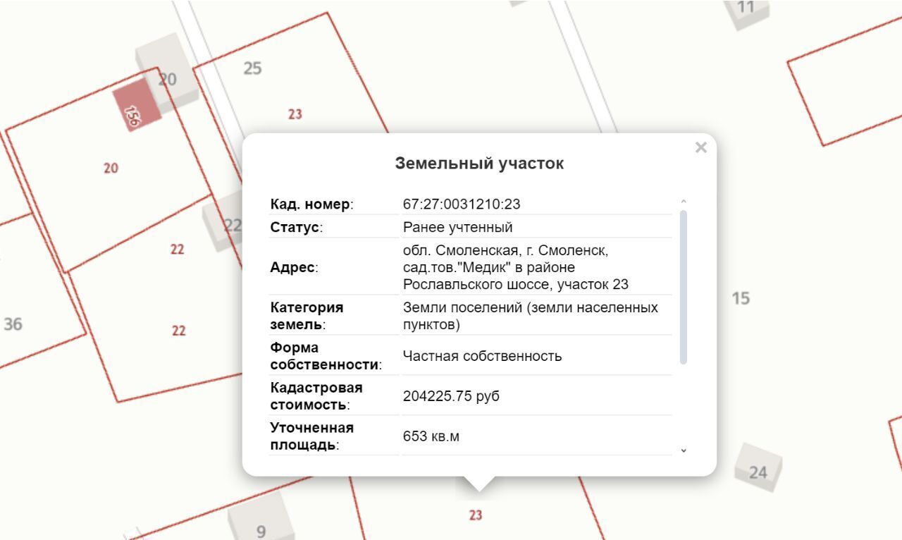The width and height of the screenshot is (902, 540).
Task: Click the Кадастровая стоимость label
Action: click(316, 396)
